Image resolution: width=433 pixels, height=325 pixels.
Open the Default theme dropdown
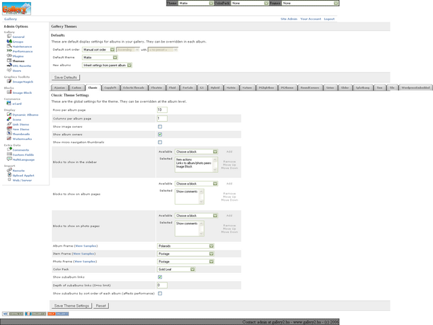[x=100, y=57]
